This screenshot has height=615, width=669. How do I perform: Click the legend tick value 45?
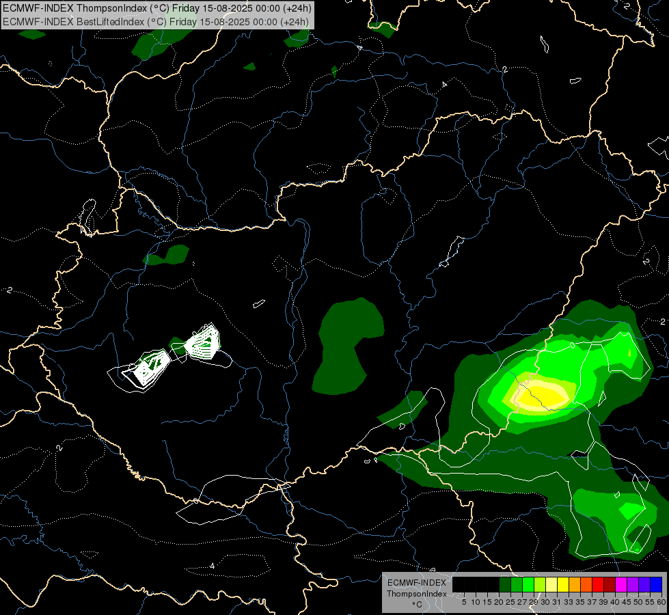[x=627, y=602]
